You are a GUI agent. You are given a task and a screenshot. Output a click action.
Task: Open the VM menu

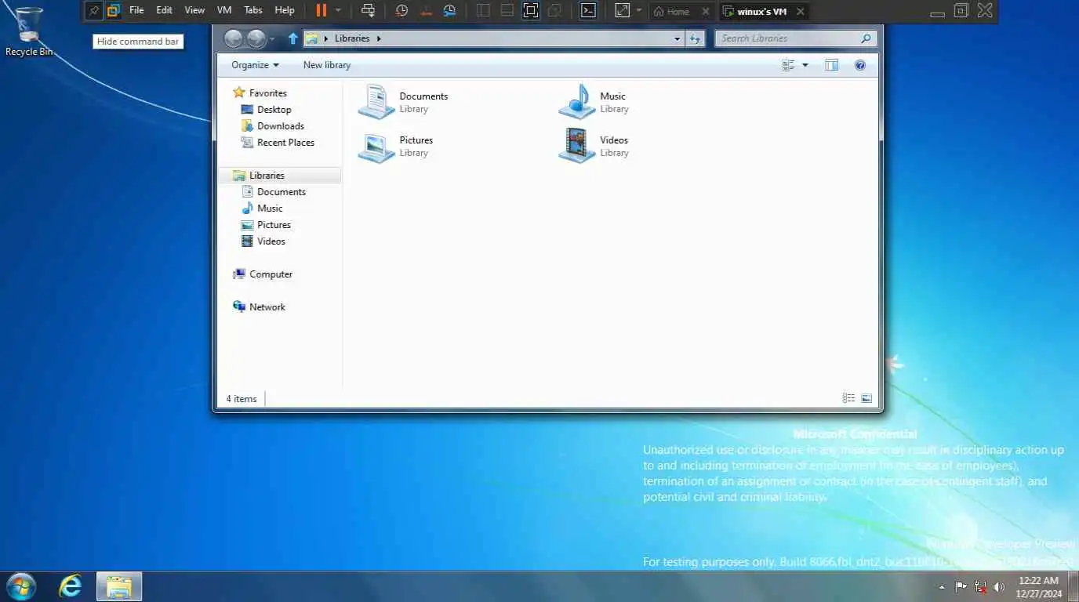pyautogui.click(x=224, y=11)
